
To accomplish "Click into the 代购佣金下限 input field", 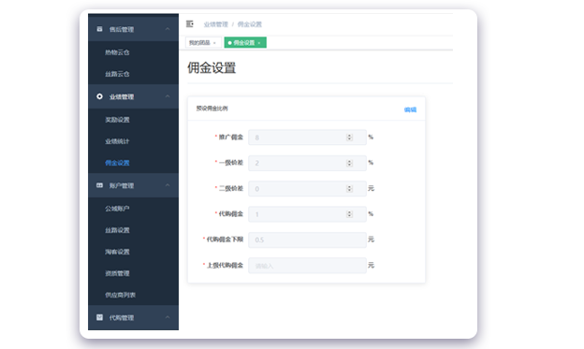I will point(307,240).
